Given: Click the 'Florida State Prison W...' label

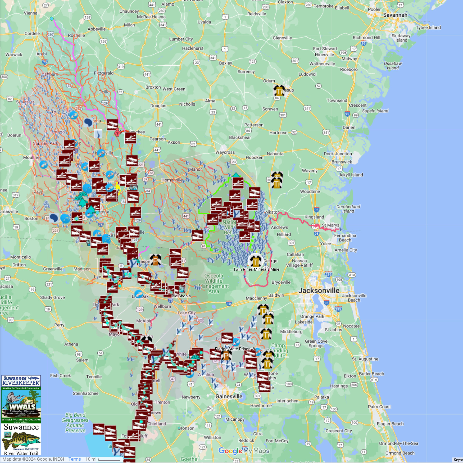Looking at the screenshot, I should coord(237,349).
